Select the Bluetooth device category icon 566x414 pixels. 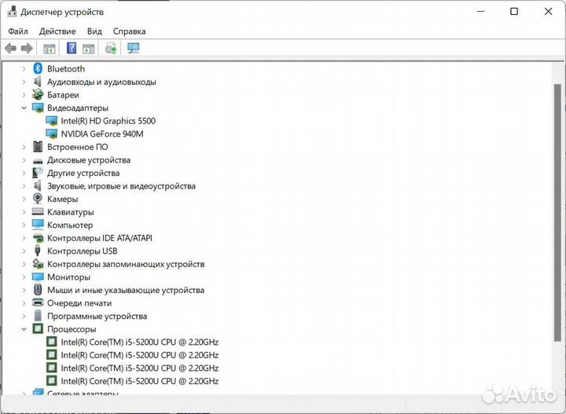pos(38,69)
